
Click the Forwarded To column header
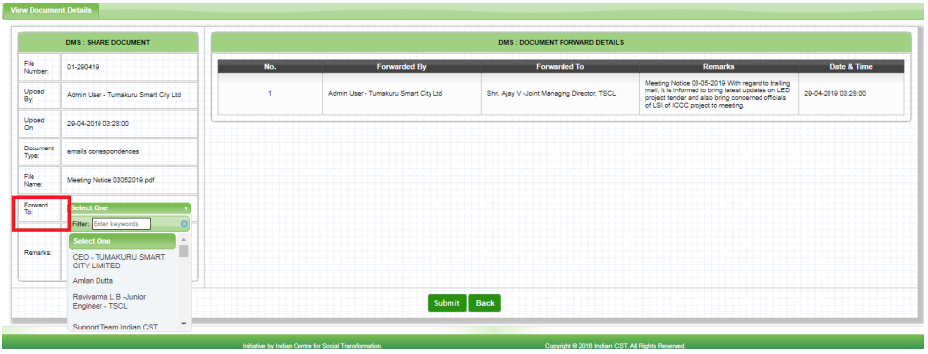tap(560, 67)
